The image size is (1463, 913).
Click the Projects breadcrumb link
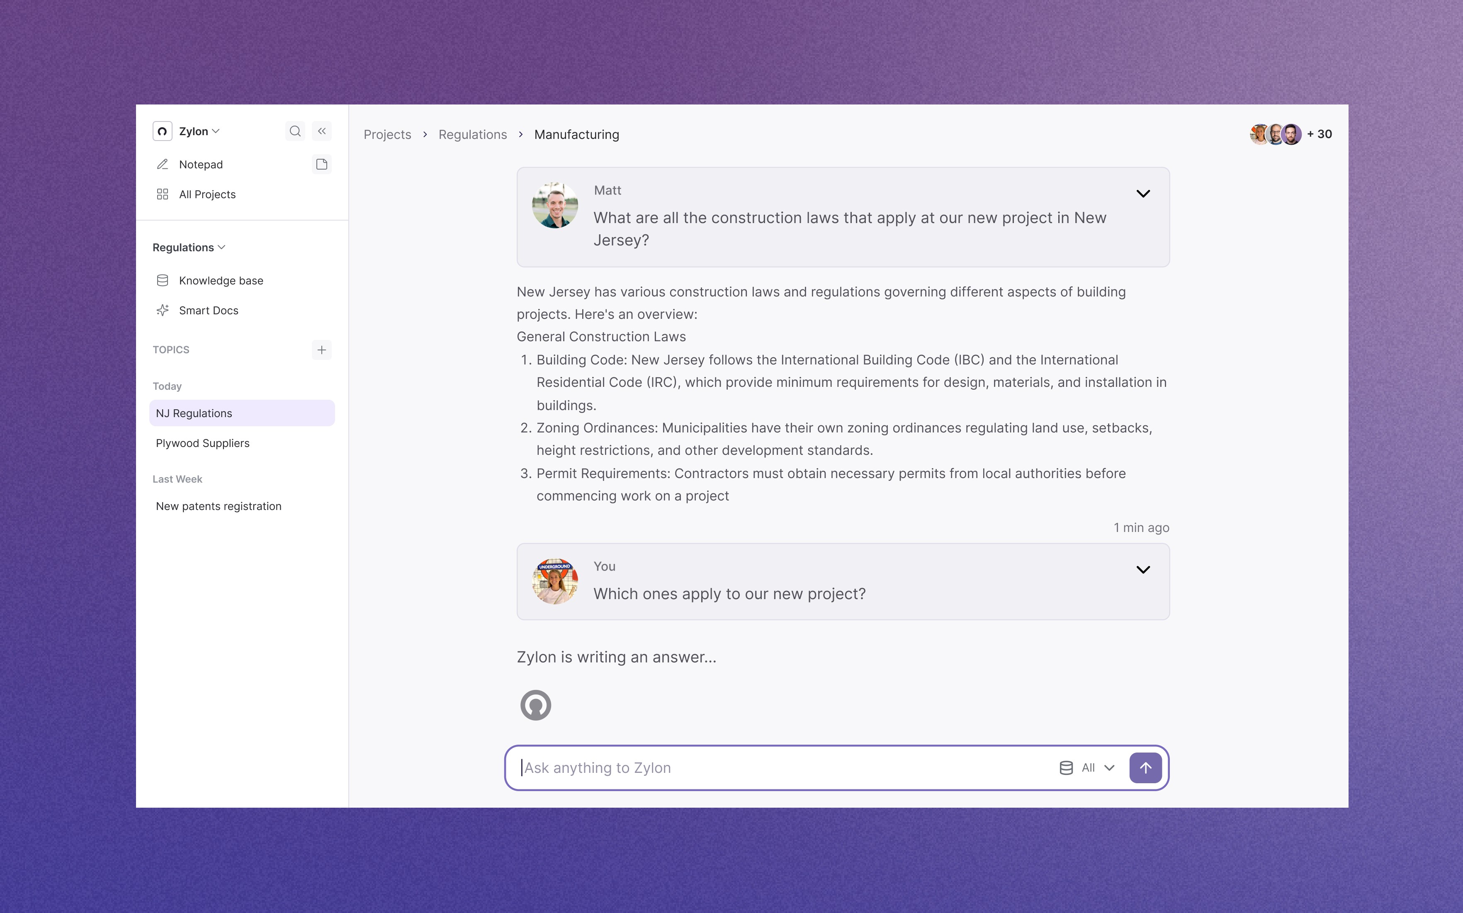[387, 135]
